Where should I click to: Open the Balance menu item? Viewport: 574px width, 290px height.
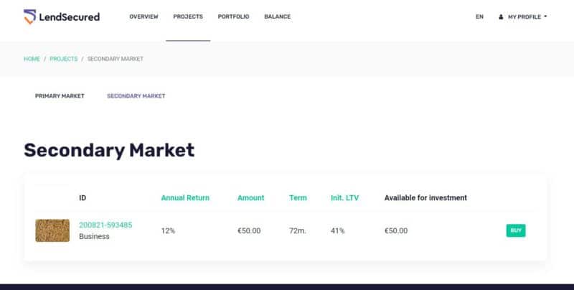pos(278,17)
